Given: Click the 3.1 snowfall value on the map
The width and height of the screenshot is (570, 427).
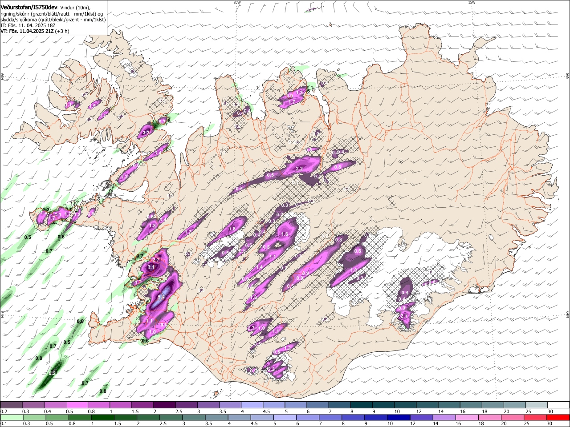Looking at the screenshot, I should [151, 267].
